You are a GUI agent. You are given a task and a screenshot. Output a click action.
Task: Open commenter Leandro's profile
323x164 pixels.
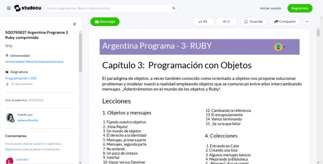(22, 159)
